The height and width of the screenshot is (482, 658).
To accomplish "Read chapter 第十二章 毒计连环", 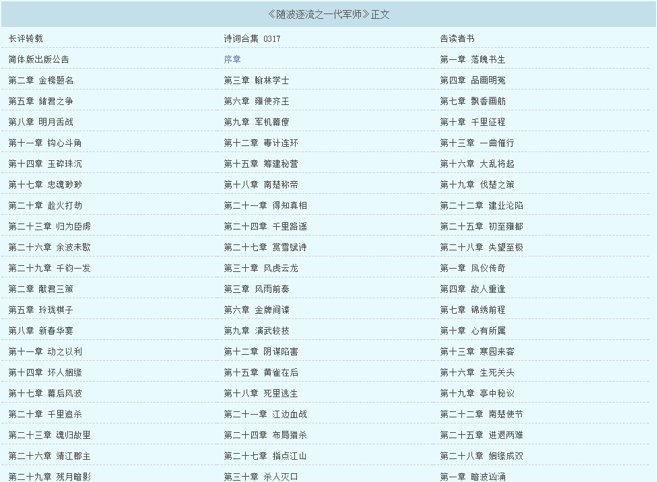I will (261, 143).
